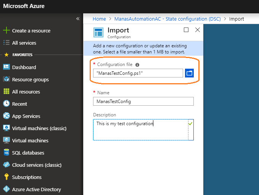Open All resources
Viewport: 259px width, 195px height.
pos(26,92)
